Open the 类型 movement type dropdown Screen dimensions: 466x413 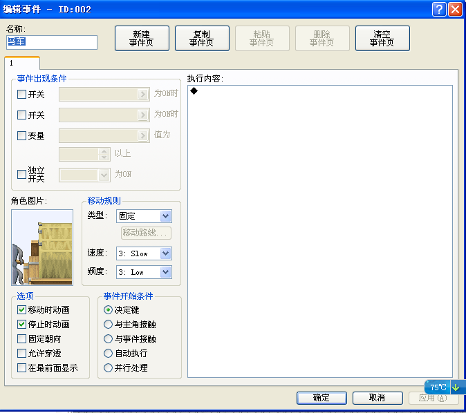[x=165, y=216]
